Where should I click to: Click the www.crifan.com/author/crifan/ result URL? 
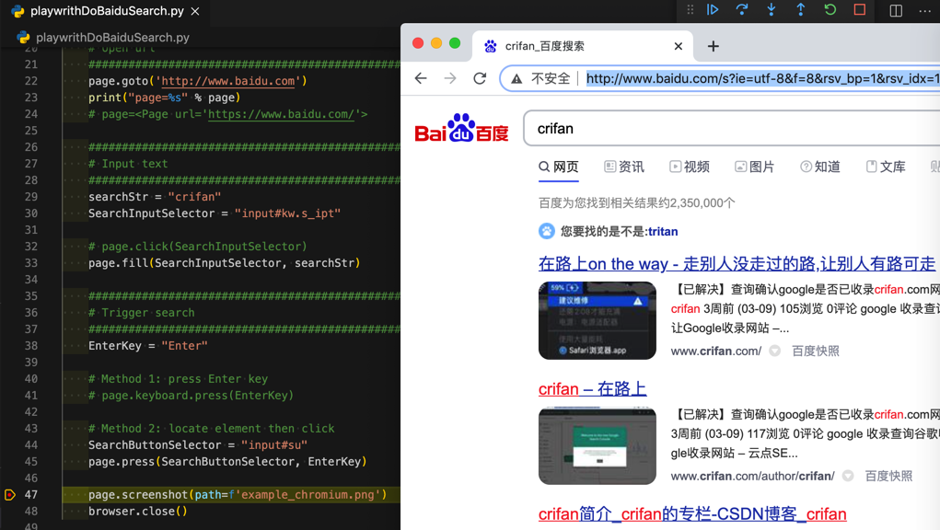point(752,476)
